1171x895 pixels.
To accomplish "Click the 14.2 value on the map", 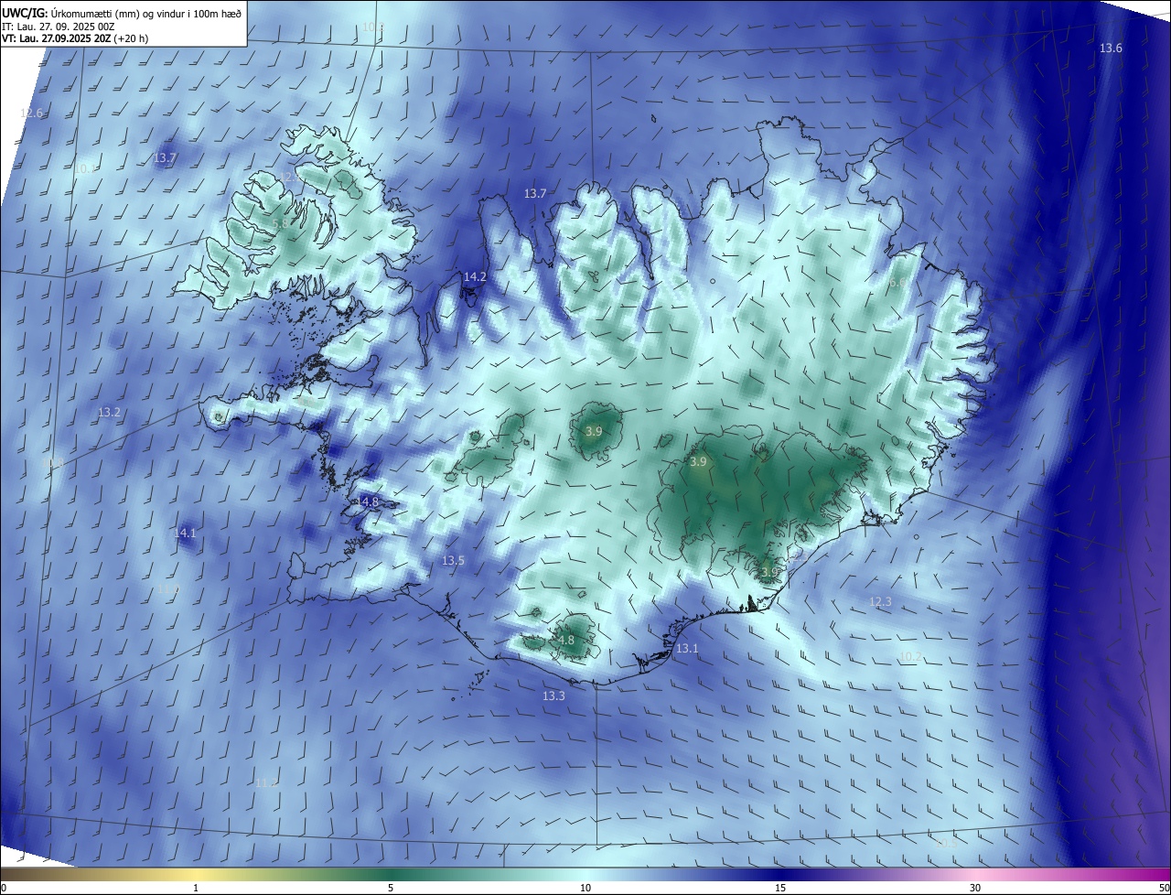I will [x=475, y=276].
